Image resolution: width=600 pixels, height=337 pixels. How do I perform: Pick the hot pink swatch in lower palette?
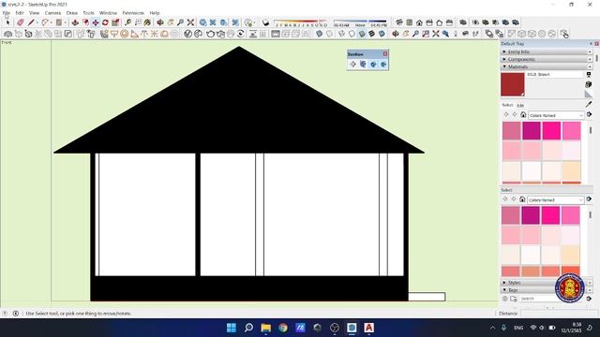pos(550,215)
